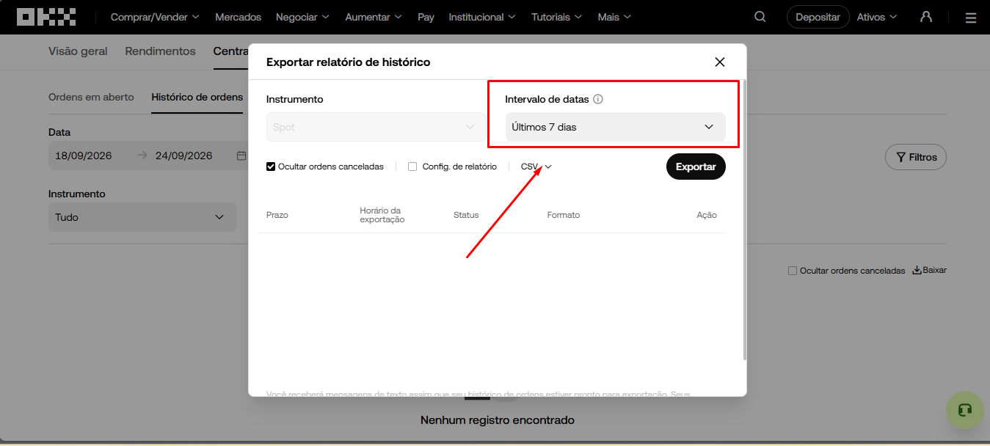Close the export report dialog
Screen dimensions: 990x446
click(720, 62)
